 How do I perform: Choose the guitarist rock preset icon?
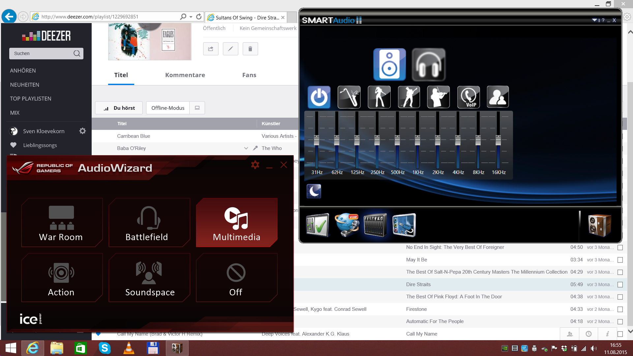click(409, 97)
